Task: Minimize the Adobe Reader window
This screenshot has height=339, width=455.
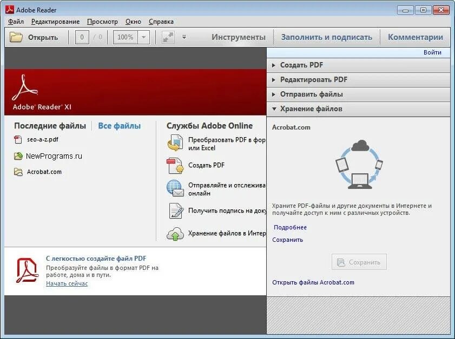Action: tap(406, 10)
